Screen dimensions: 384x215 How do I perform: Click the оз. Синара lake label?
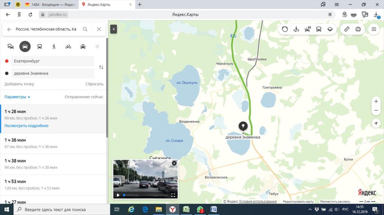[x=174, y=141]
